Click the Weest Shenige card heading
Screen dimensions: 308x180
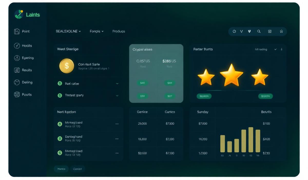pos(68,49)
